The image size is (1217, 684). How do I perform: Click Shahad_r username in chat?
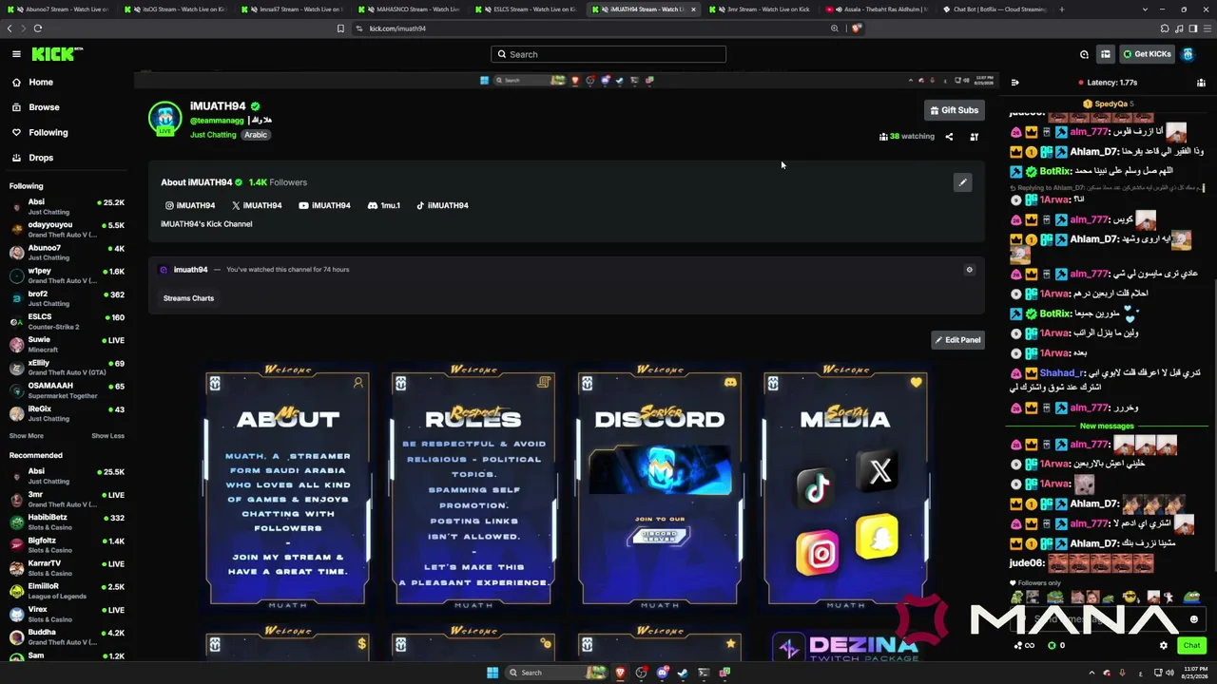(x=1061, y=374)
